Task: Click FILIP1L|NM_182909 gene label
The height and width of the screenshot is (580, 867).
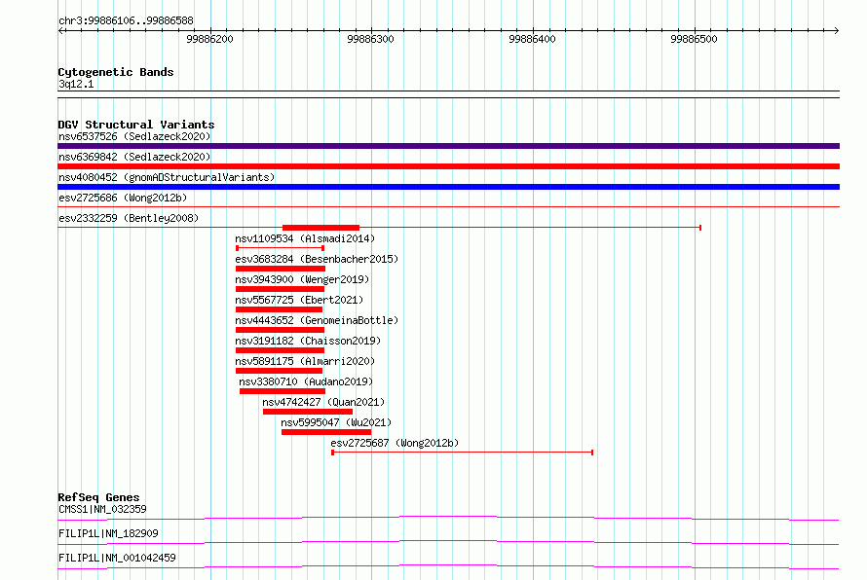Action: [108, 533]
